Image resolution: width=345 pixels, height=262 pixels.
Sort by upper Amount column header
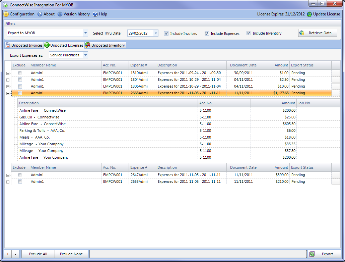coord(275,65)
